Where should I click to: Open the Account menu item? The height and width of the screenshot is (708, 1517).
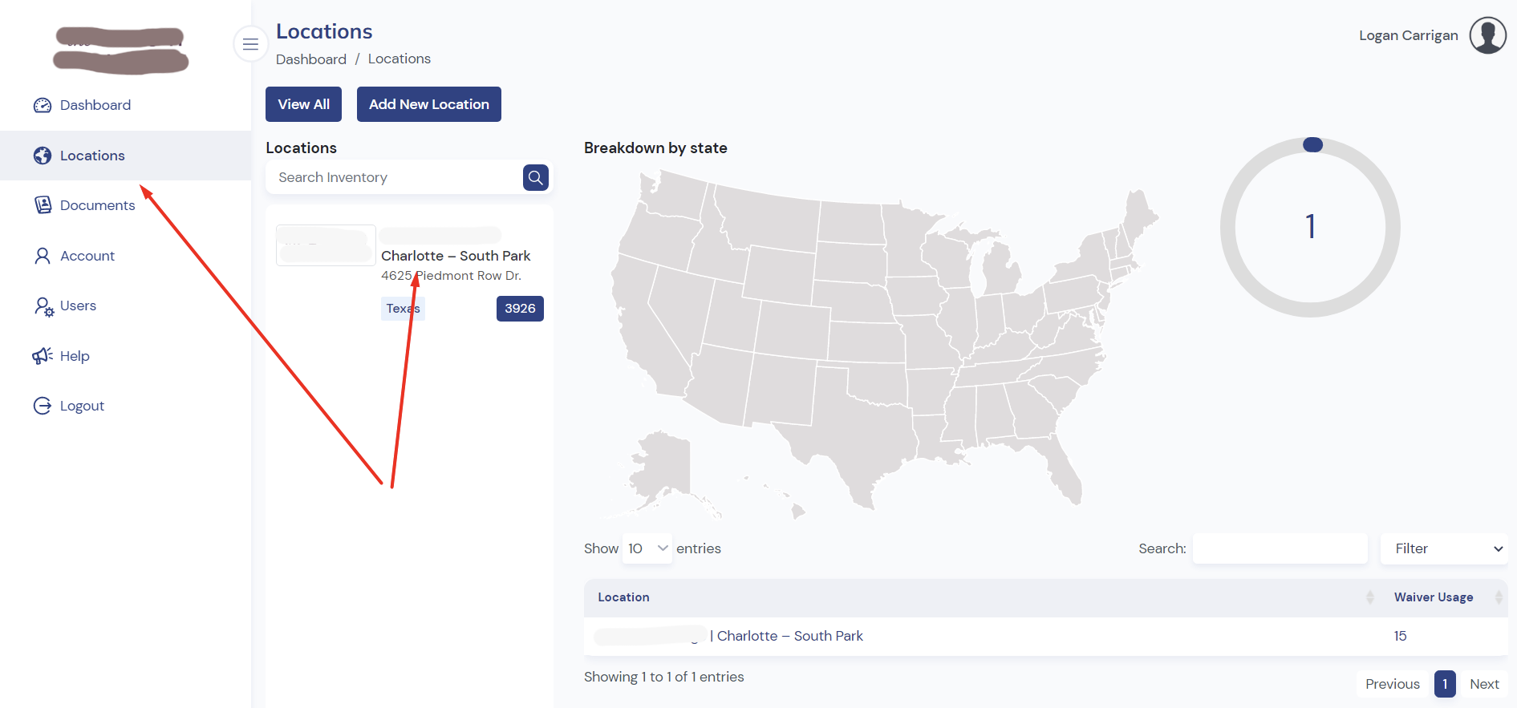click(87, 256)
